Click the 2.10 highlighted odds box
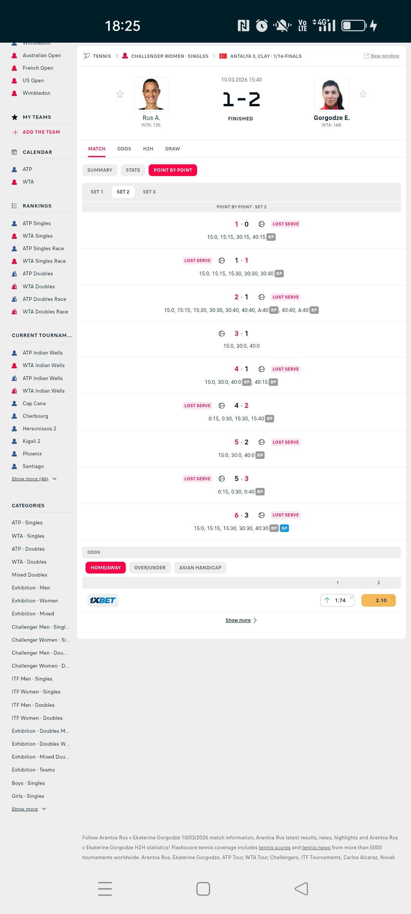The height and width of the screenshot is (914, 411). click(x=378, y=601)
